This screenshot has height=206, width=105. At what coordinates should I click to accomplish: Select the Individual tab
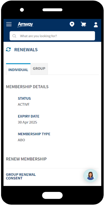point(18,69)
